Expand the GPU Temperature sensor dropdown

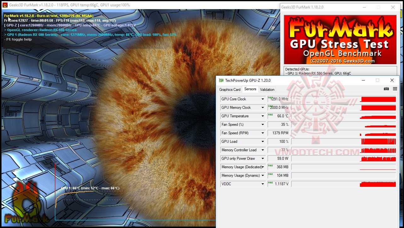pos(263,116)
